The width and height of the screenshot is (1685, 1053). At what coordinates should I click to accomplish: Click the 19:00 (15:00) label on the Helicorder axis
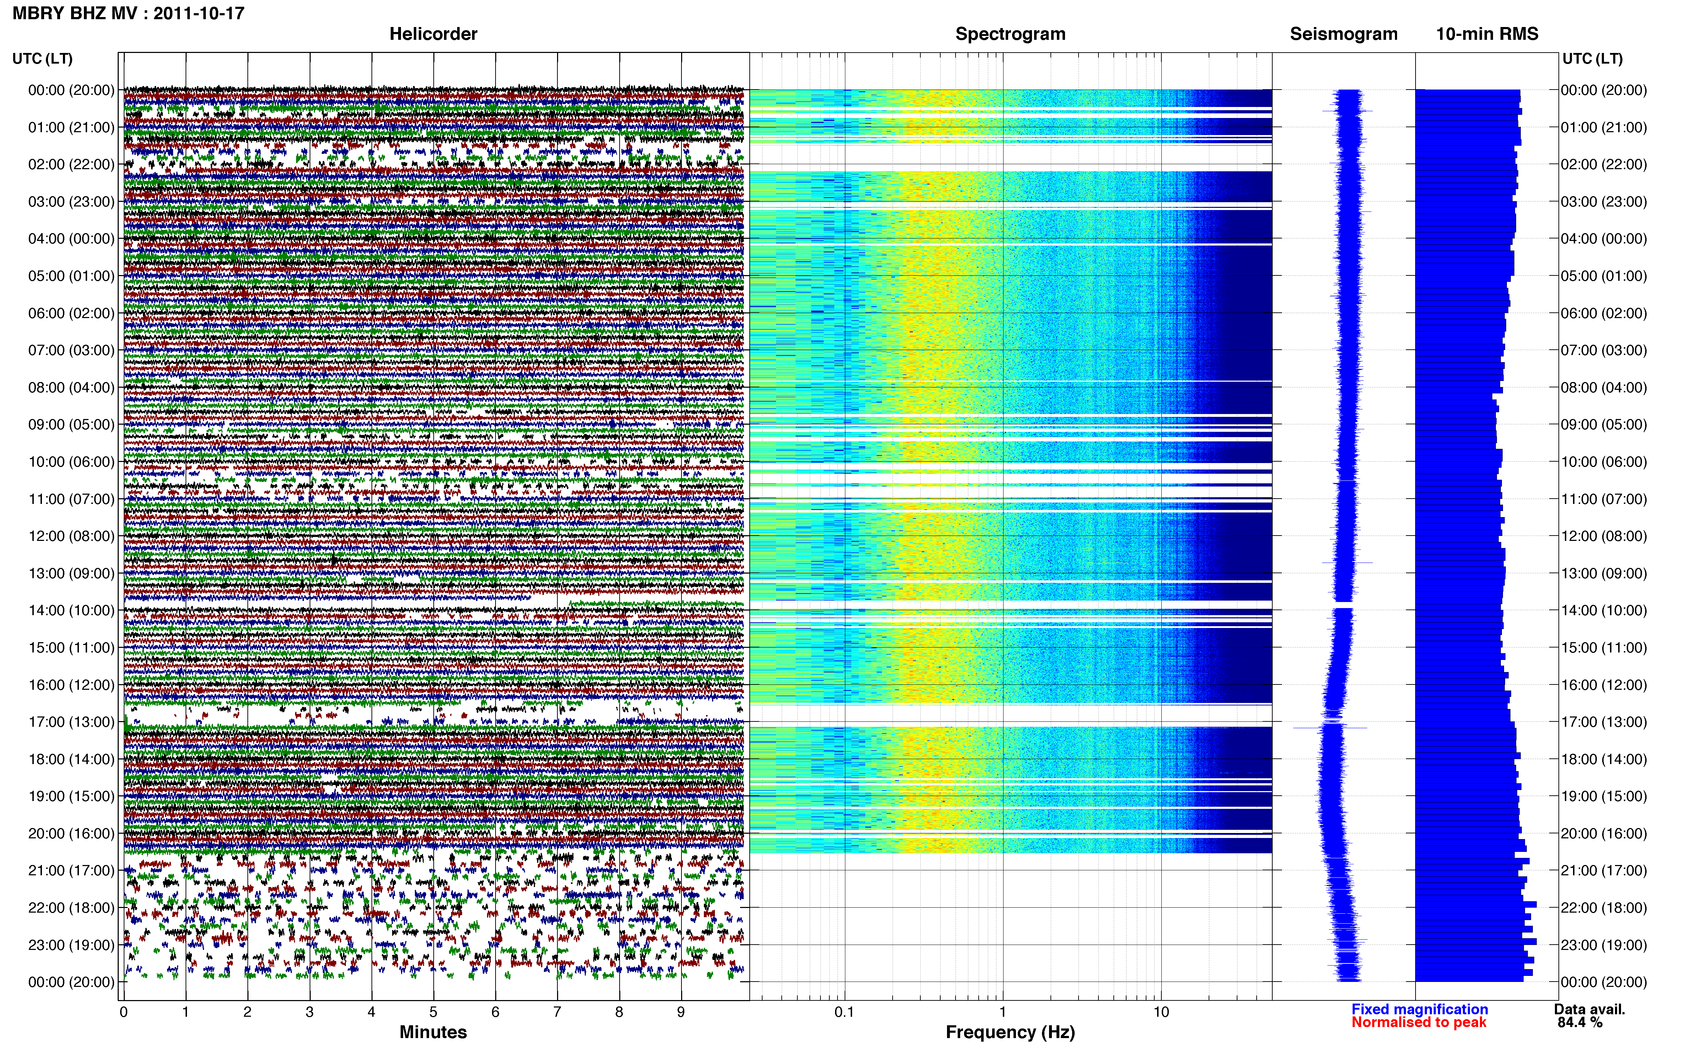pos(71,797)
